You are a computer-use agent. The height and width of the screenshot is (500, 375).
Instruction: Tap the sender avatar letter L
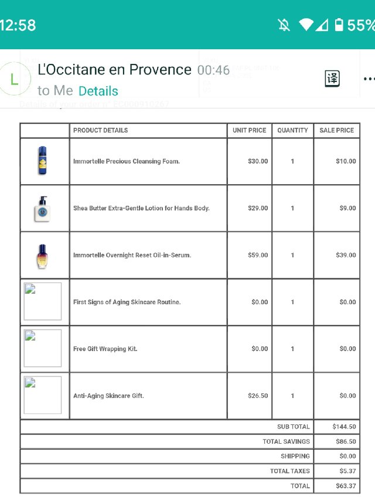click(x=14, y=80)
